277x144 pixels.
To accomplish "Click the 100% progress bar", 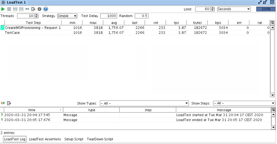I will [266, 9].
